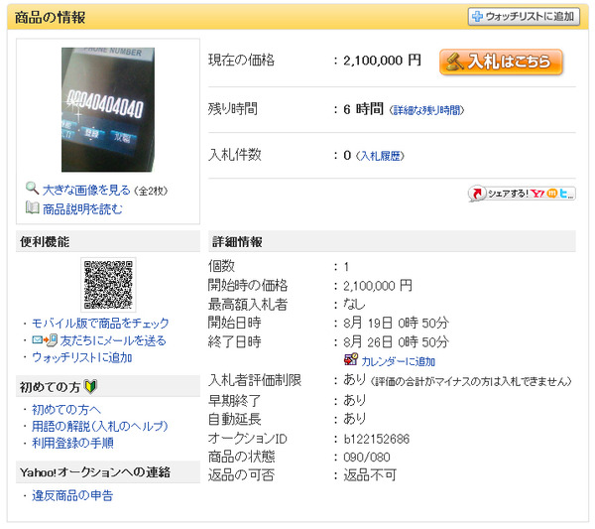Click the red arrow share icon

[x=477, y=194]
